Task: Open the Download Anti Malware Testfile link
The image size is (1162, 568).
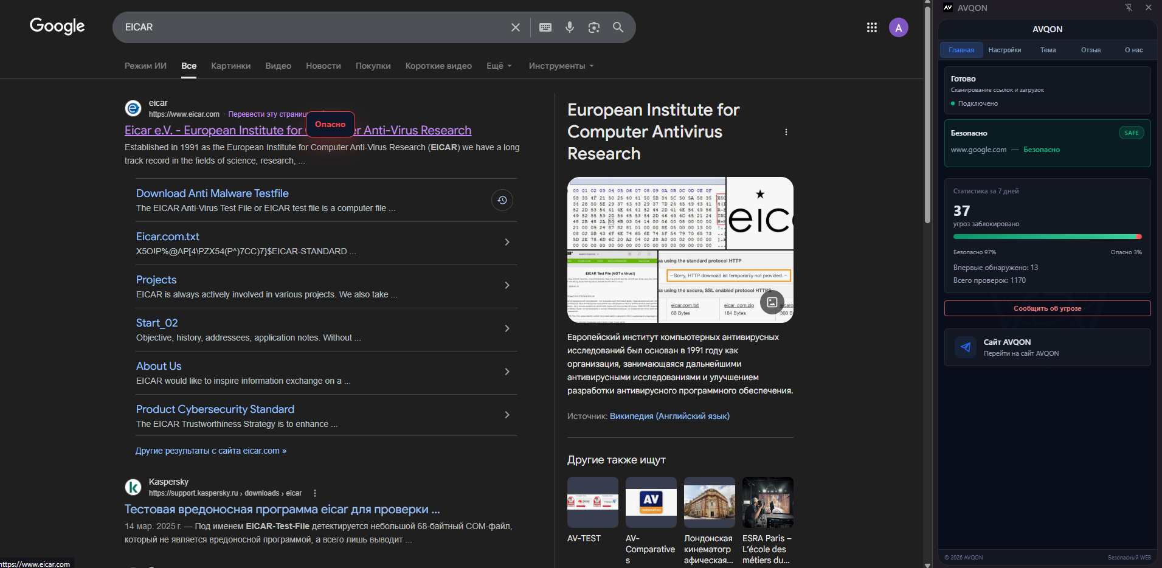Action: (x=212, y=193)
